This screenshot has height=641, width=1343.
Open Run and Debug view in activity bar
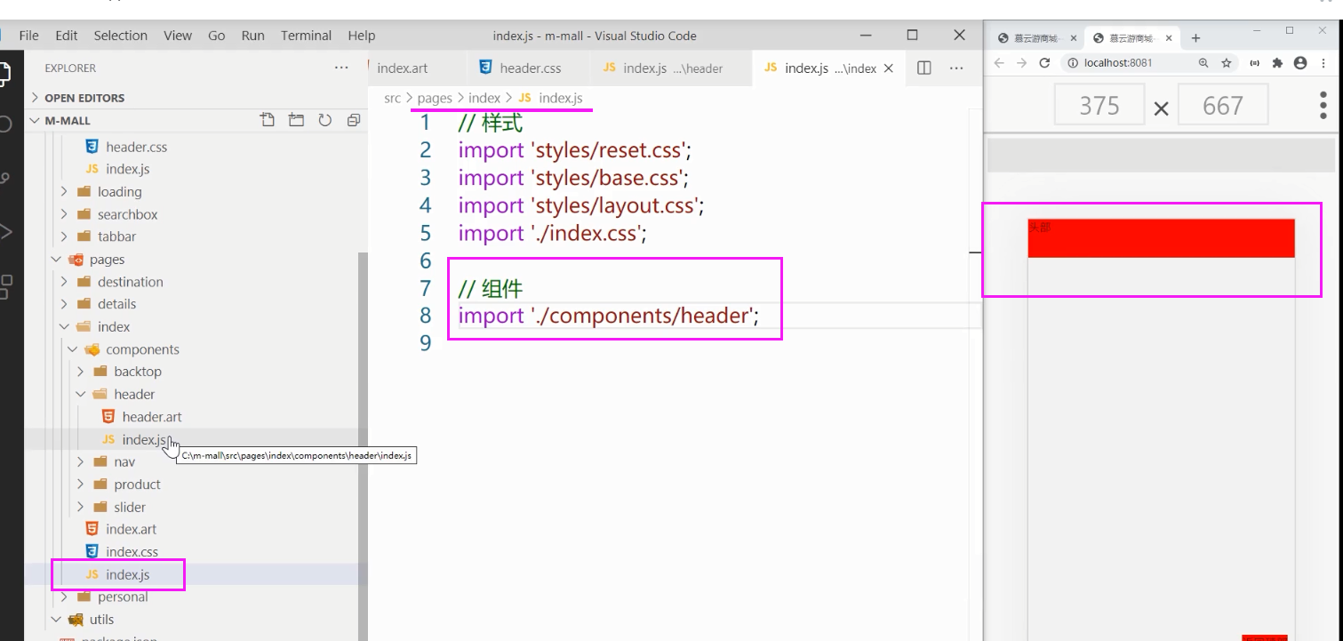click(x=4, y=232)
